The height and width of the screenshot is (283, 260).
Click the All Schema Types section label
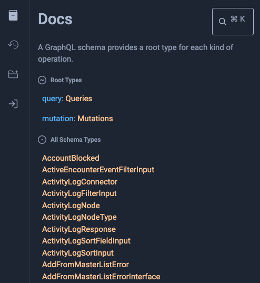(76, 140)
